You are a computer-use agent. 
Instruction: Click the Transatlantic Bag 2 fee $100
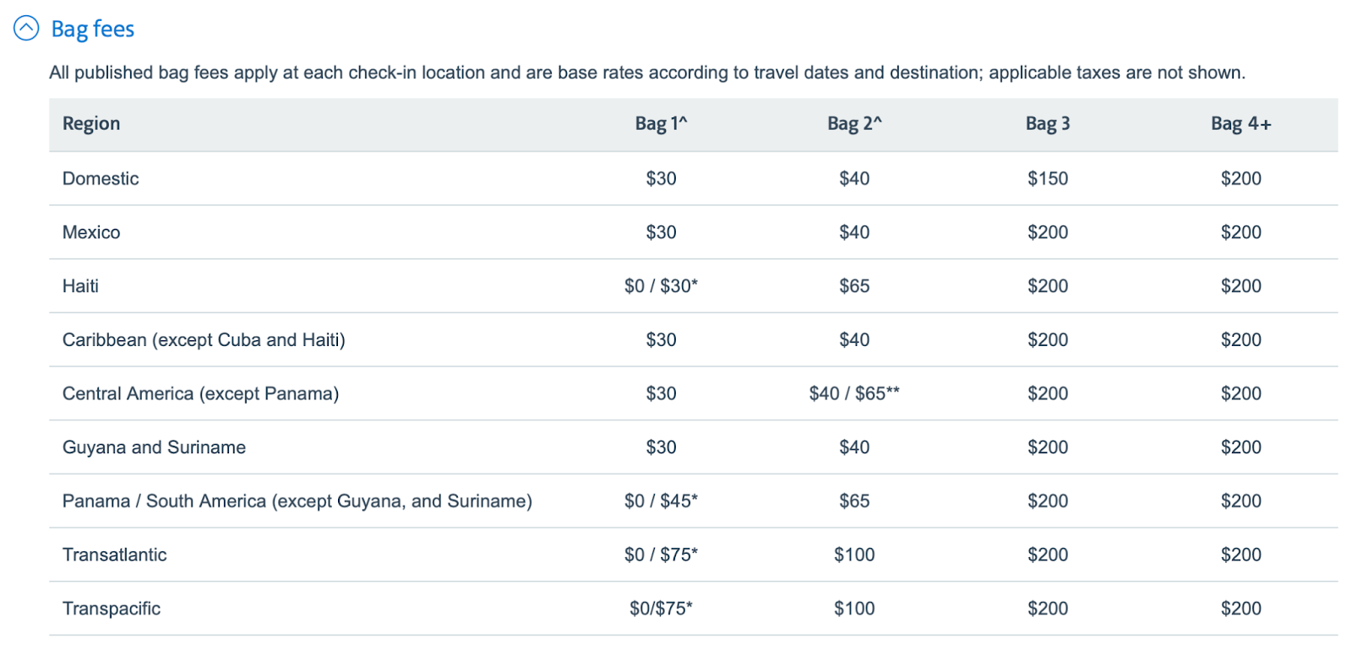coord(853,555)
